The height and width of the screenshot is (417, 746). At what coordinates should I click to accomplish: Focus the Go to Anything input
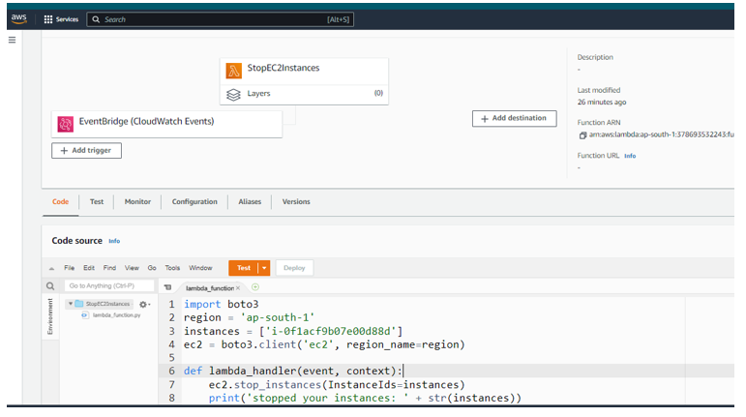point(109,285)
